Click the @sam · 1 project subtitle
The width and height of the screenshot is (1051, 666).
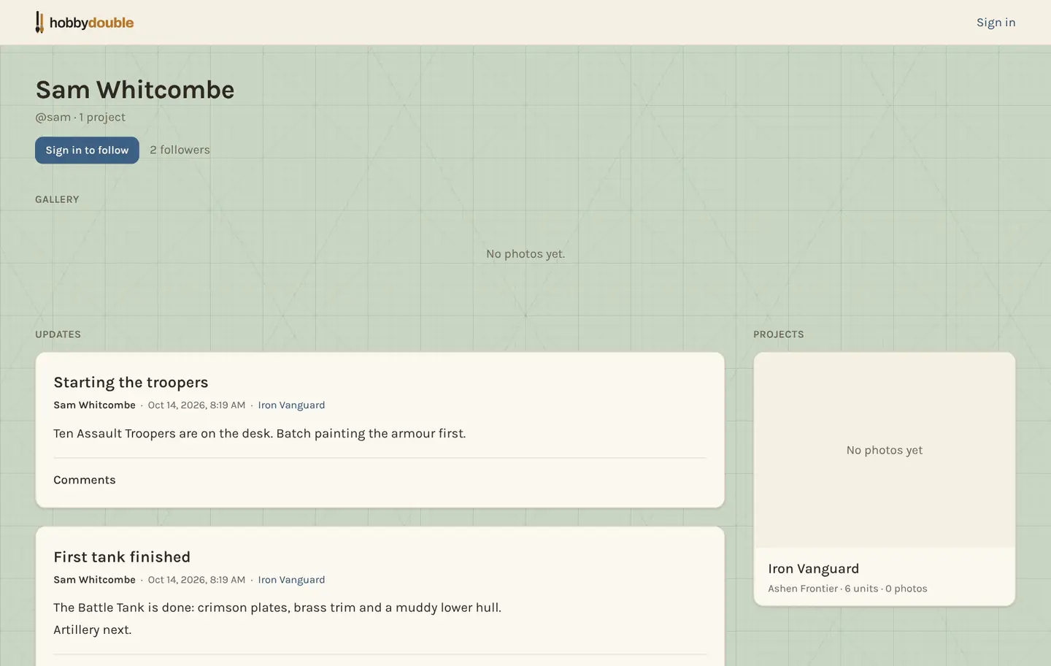point(80,117)
